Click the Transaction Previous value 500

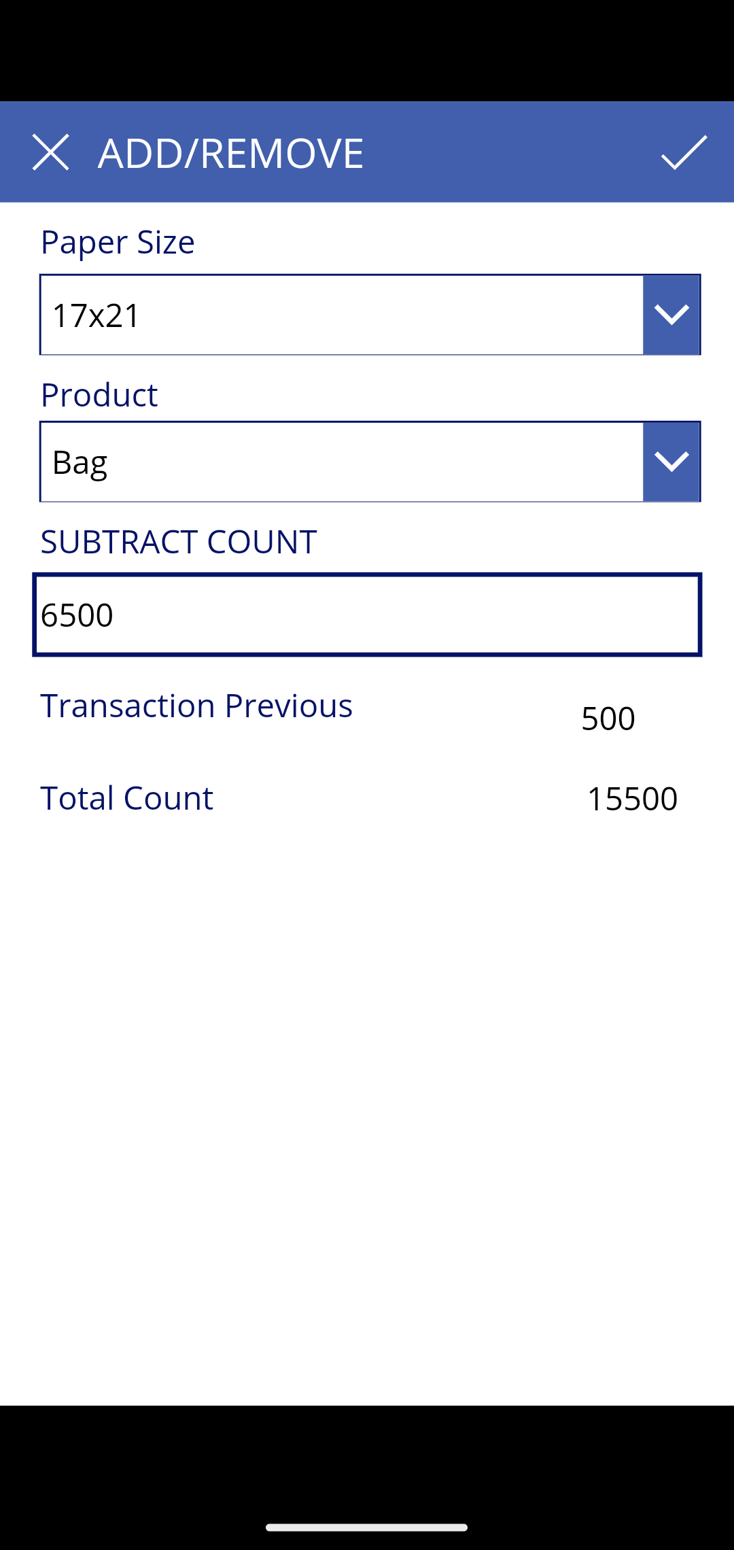pyautogui.click(x=608, y=719)
